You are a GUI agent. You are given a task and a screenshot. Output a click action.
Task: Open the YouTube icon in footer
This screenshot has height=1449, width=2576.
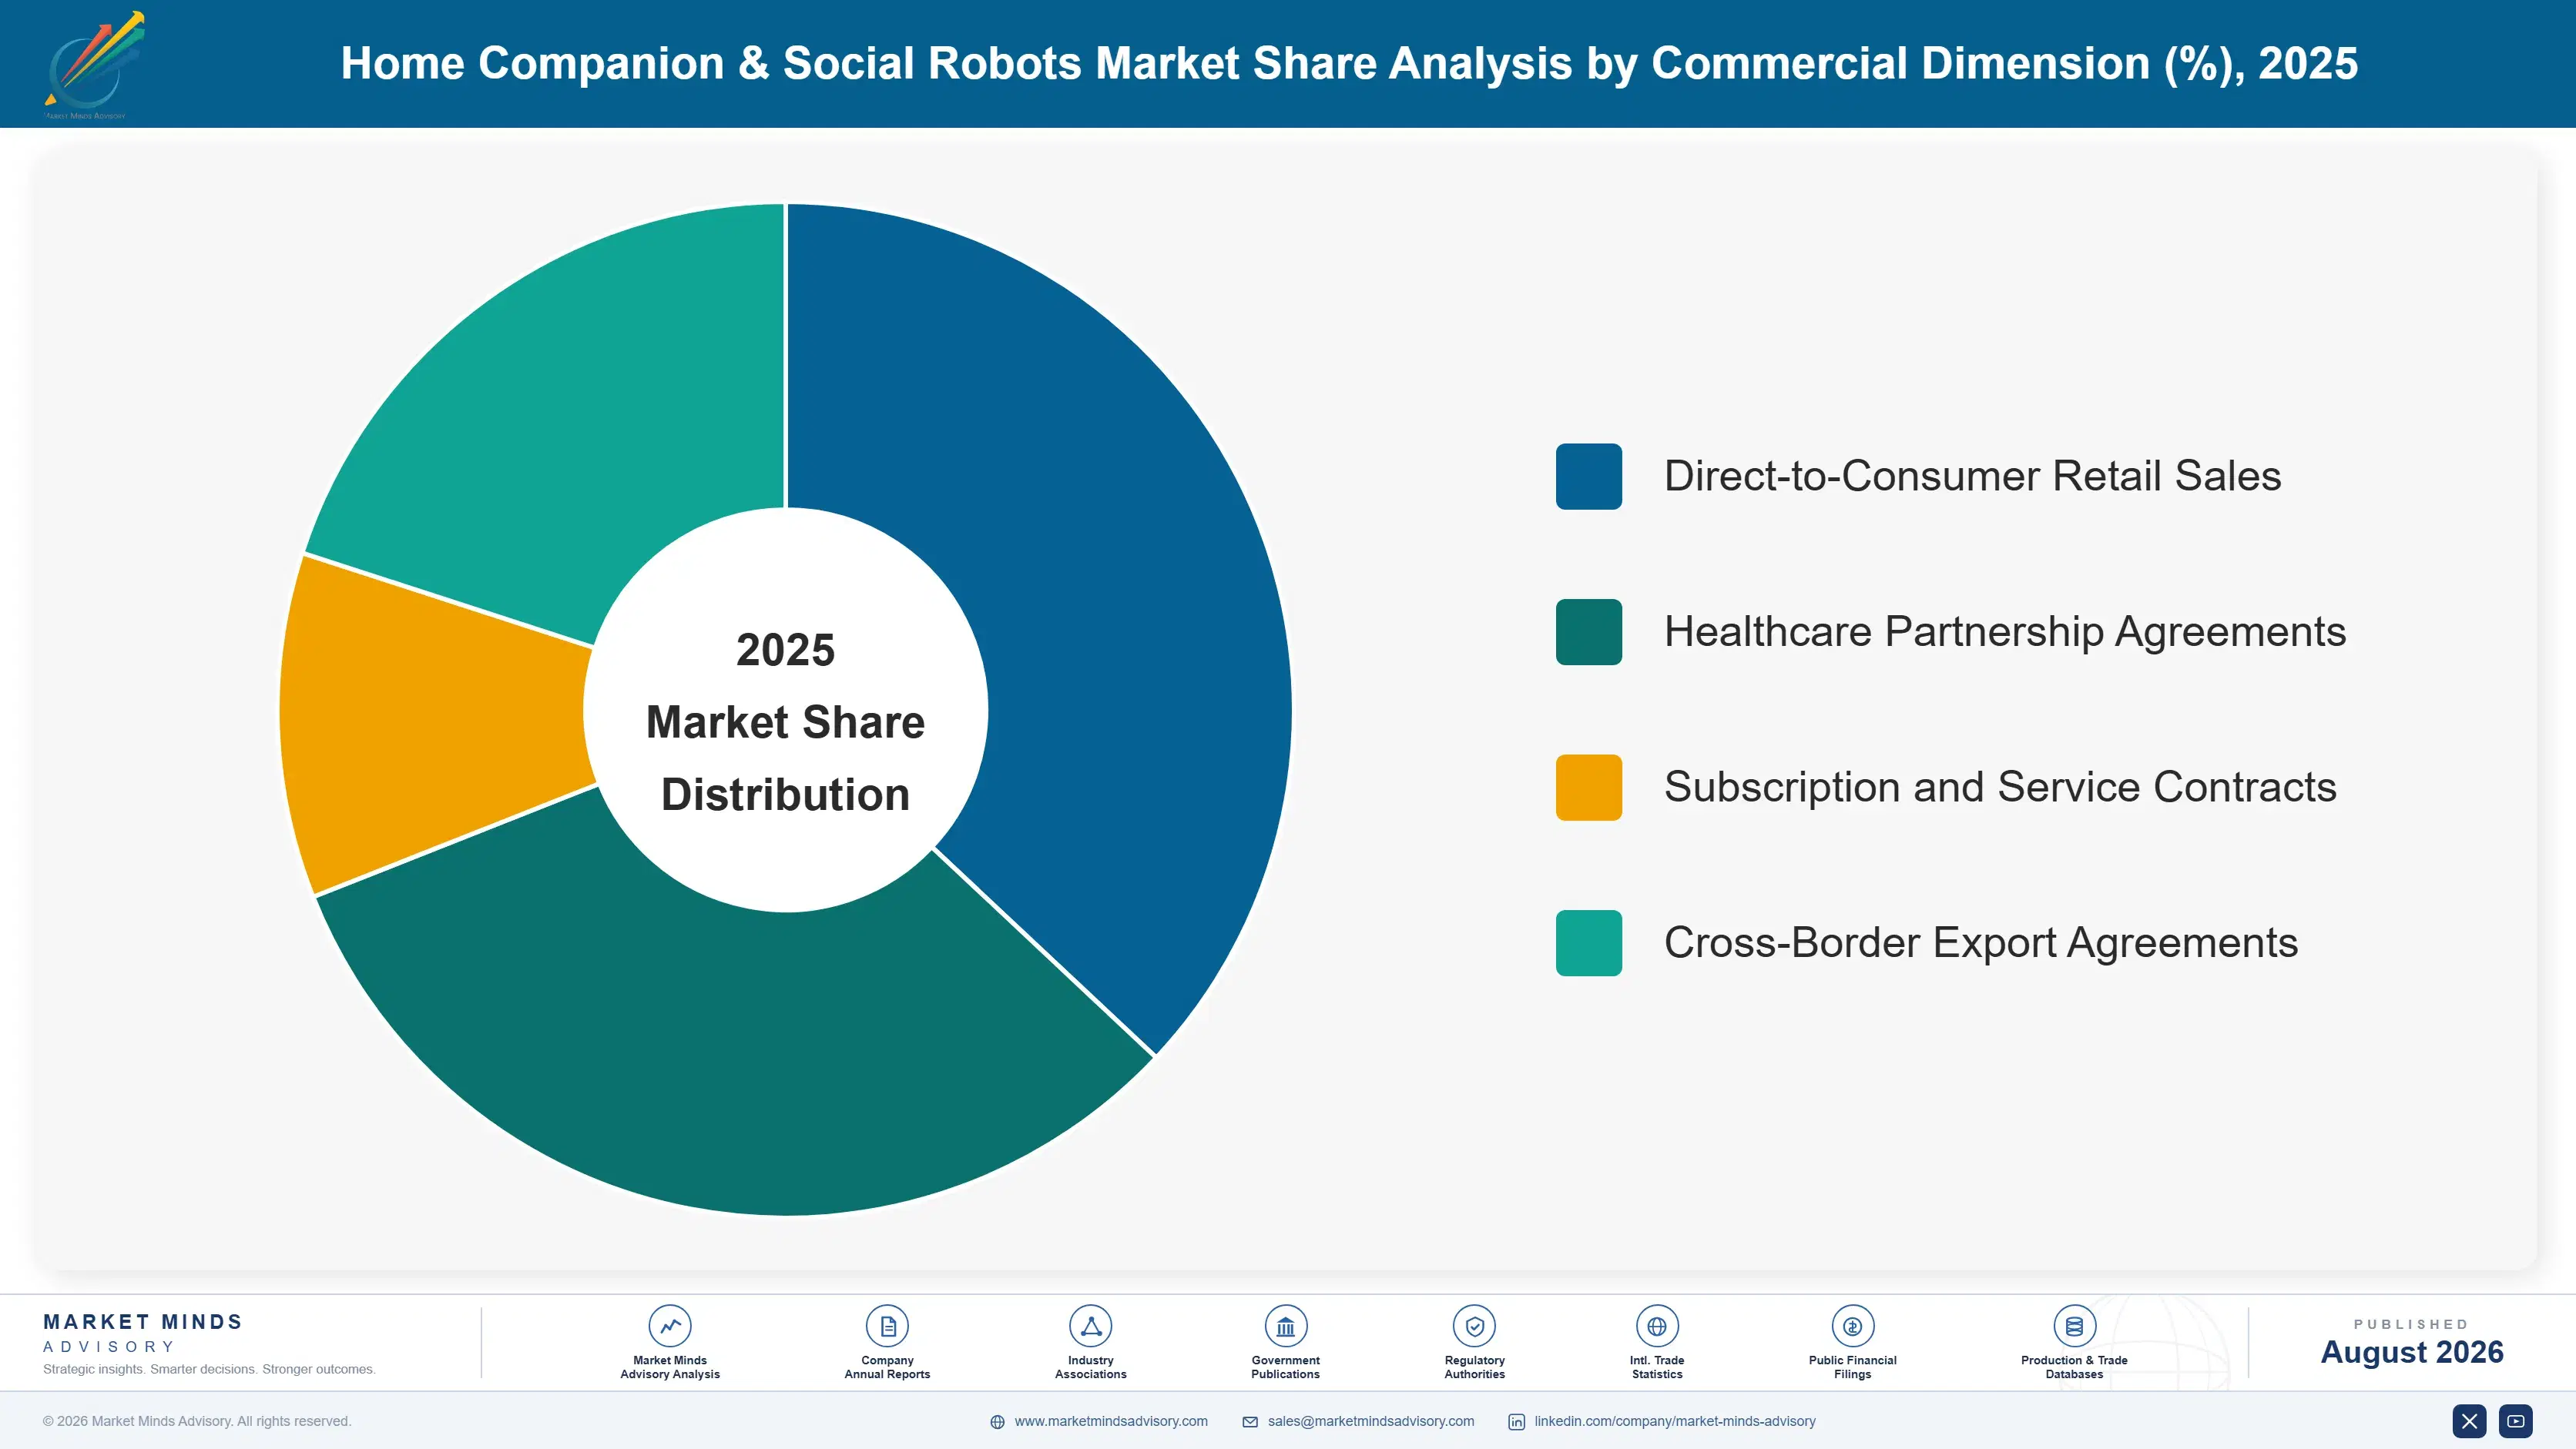2515,1421
